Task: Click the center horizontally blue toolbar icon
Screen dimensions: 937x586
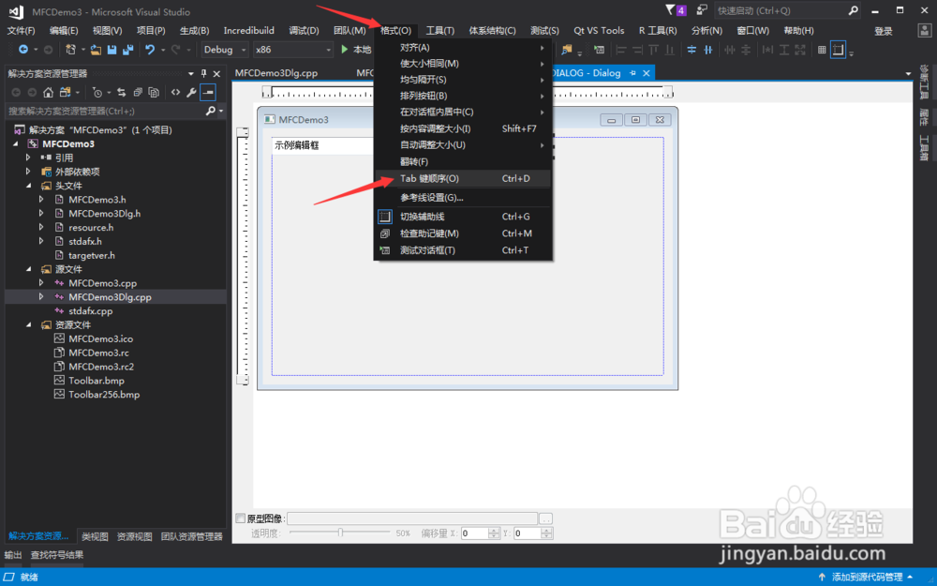Action: (708, 50)
